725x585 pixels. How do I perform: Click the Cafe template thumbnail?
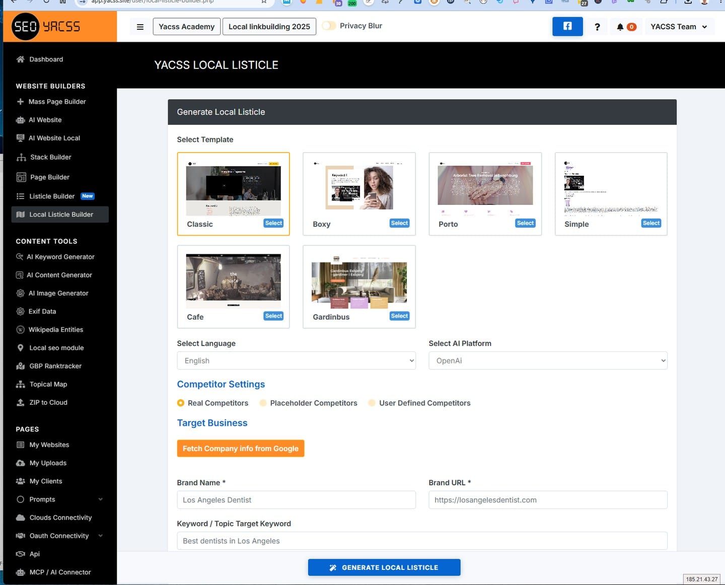pos(234,280)
